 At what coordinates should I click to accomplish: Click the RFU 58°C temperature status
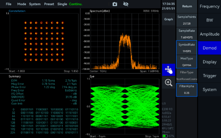click(168, 128)
